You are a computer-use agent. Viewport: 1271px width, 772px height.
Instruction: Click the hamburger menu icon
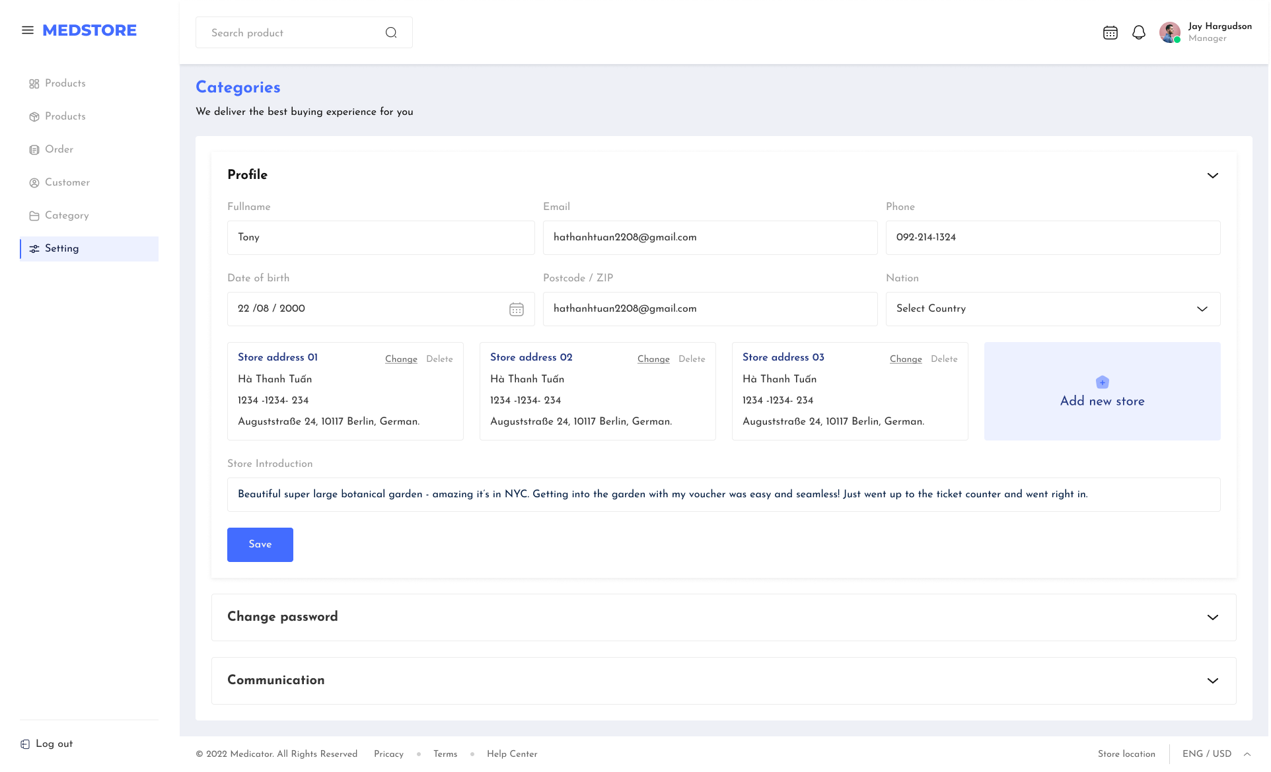click(28, 30)
